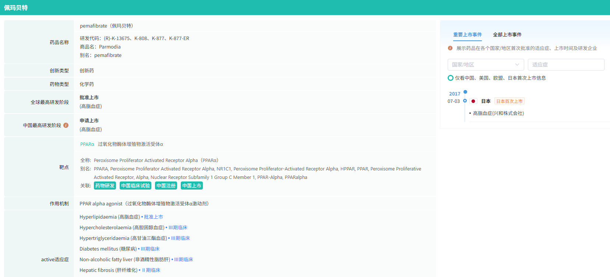This screenshot has width=610, height=277.
Task: Click the info icon beside 中国最高研发阶段
Action: (66, 125)
